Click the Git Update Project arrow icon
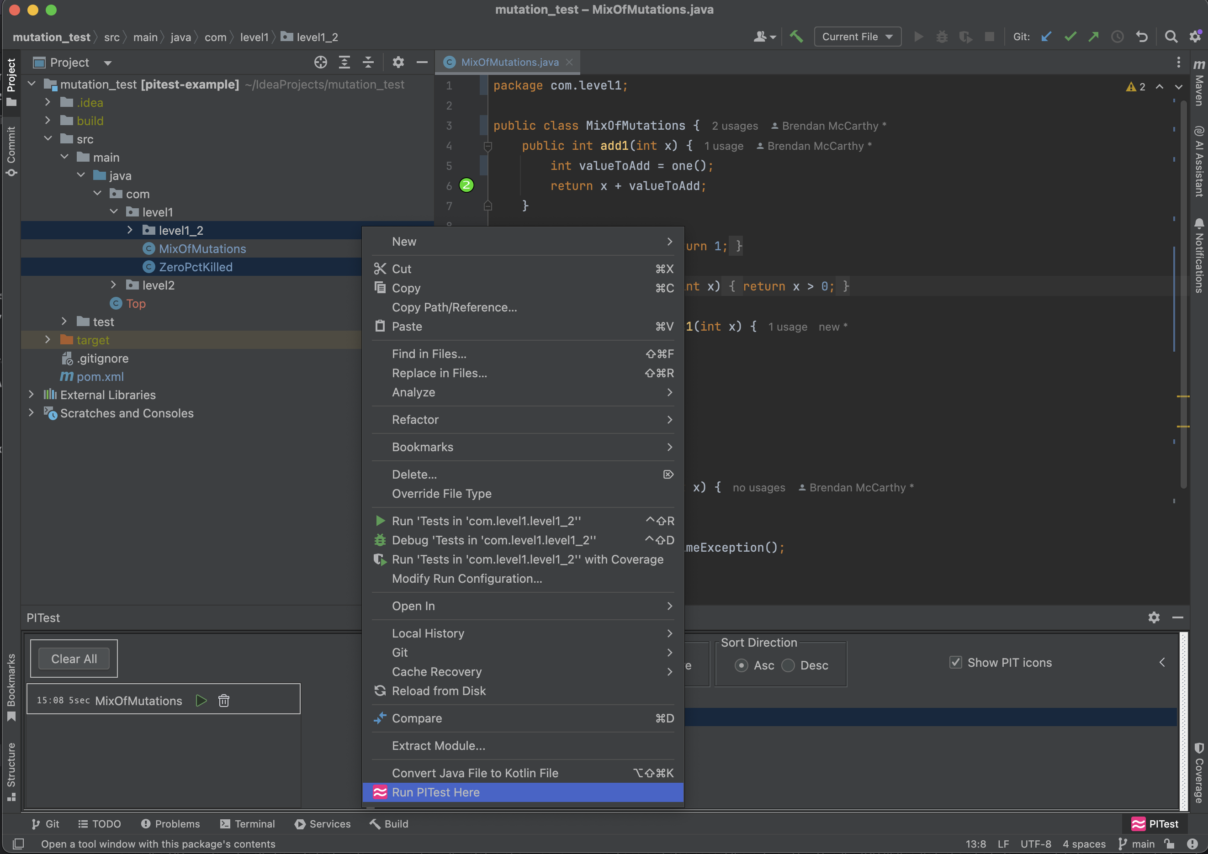Image resolution: width=1208 pixels, height=854 pixels. 1046,37
